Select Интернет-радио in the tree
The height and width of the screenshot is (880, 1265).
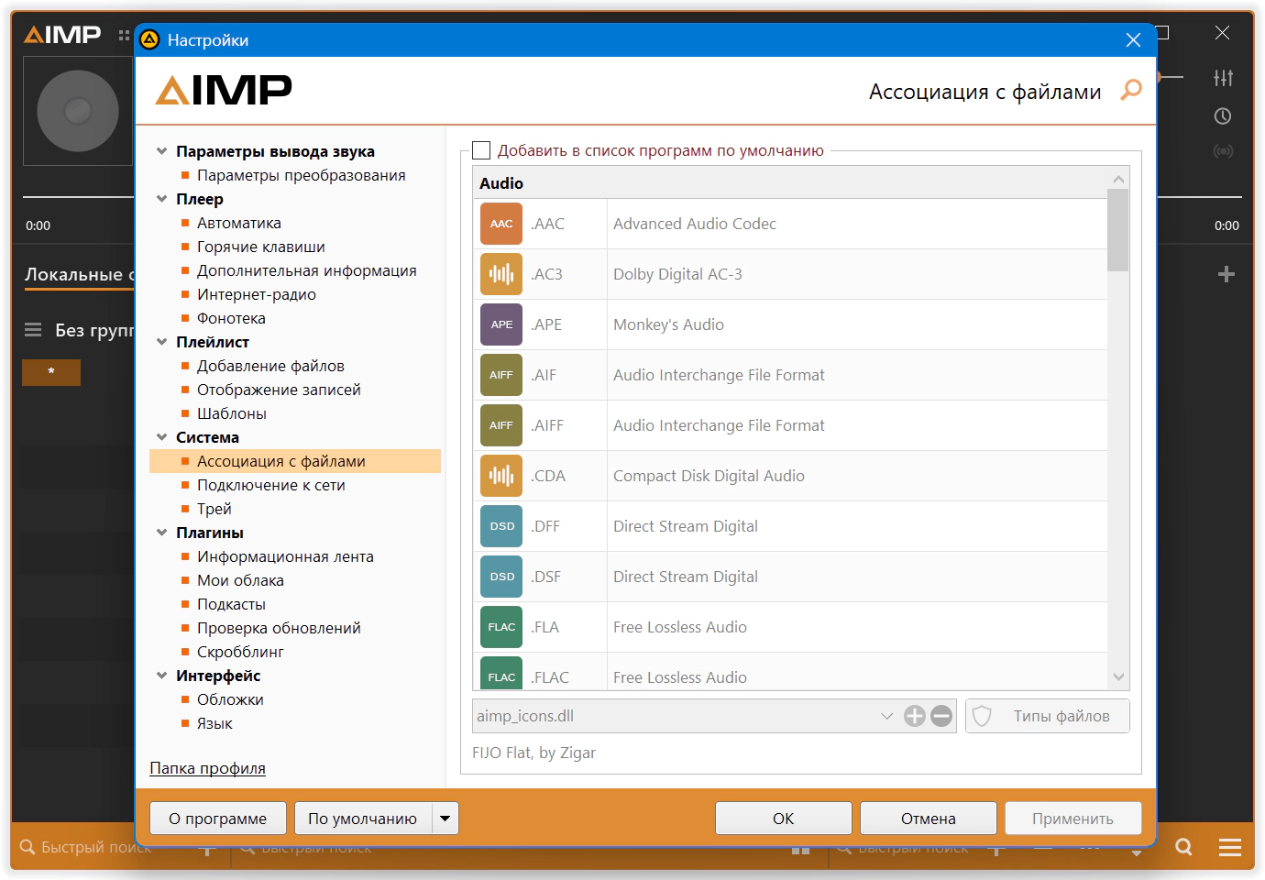pyautogui.click(x=257, y=294)
